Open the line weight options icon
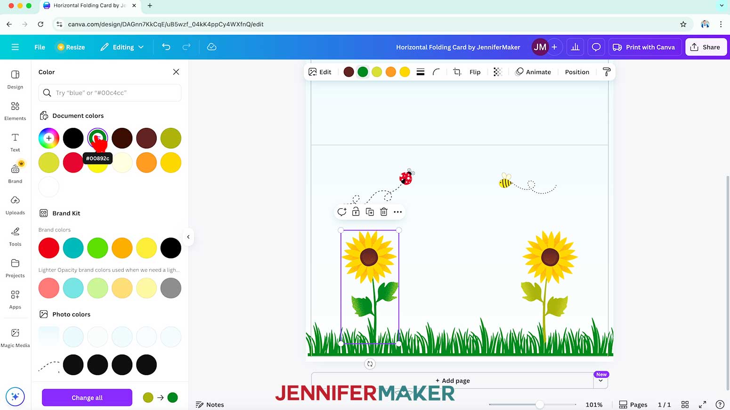The width and height of the screenshot is (730, 410). click(421, 72)
